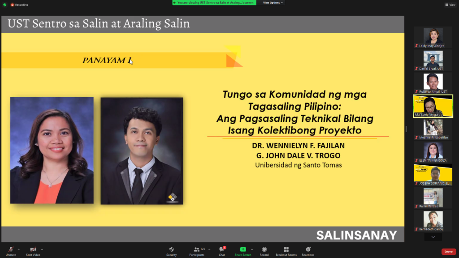The height and width of the screenshot is (258, 459).
Task: Click the SALINSANAY footer text
Action: 356,235
